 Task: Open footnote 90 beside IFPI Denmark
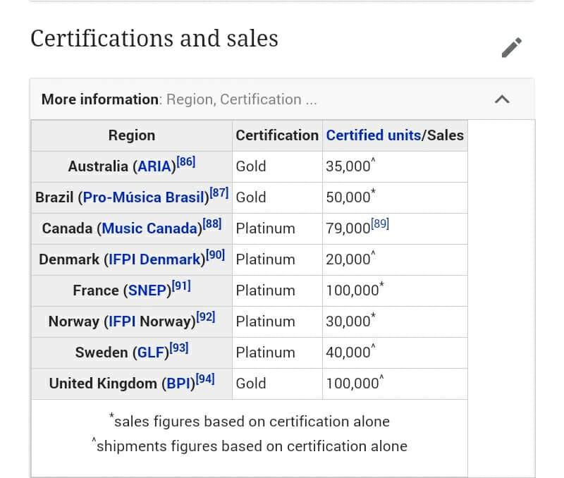pos(215,255)
